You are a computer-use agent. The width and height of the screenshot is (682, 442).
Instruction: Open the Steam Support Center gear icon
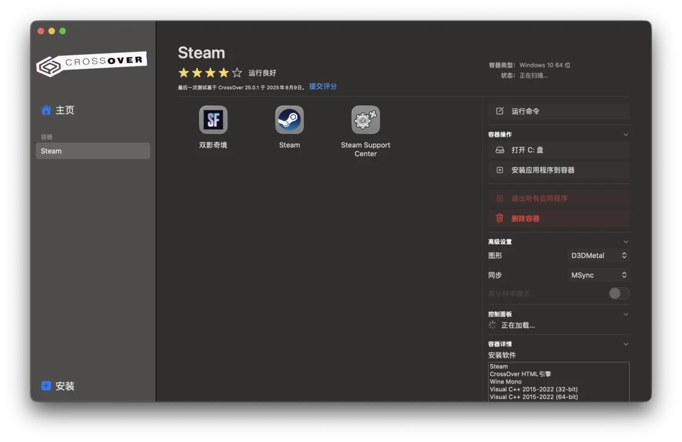(366, 120)
